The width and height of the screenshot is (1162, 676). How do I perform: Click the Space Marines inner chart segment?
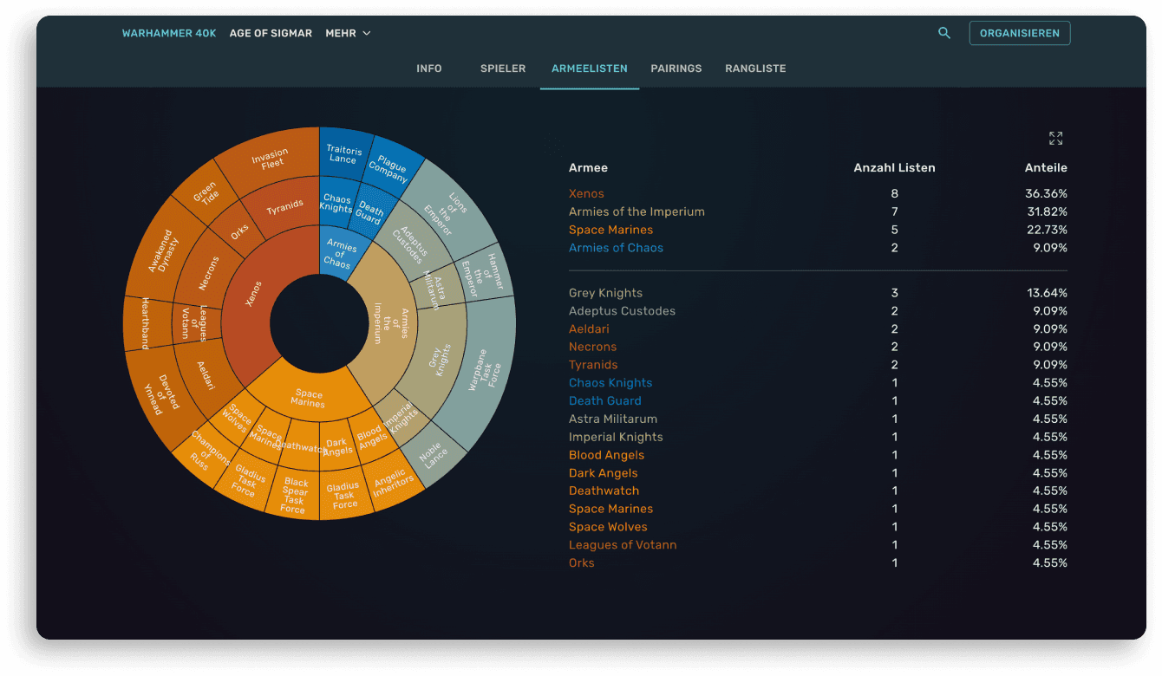(x=309, y=398)
